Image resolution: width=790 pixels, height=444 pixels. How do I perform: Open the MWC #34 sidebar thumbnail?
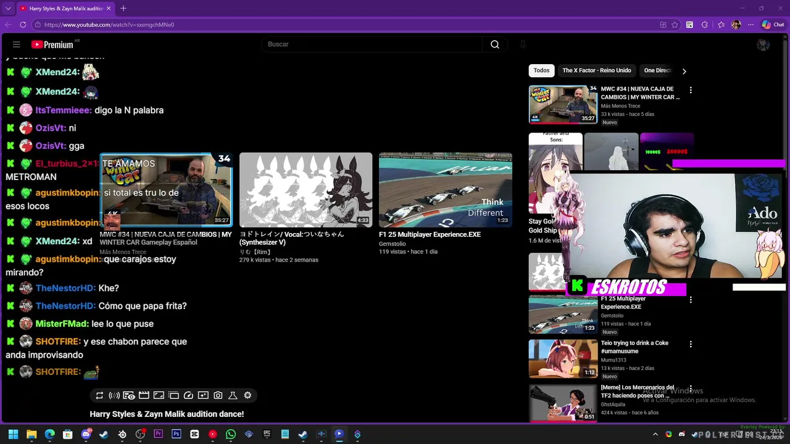[563, 104]
